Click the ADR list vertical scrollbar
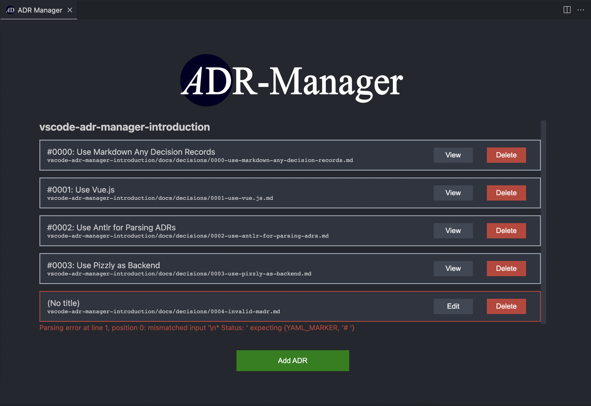Screen dimensions: 591x406 point(543,222)
